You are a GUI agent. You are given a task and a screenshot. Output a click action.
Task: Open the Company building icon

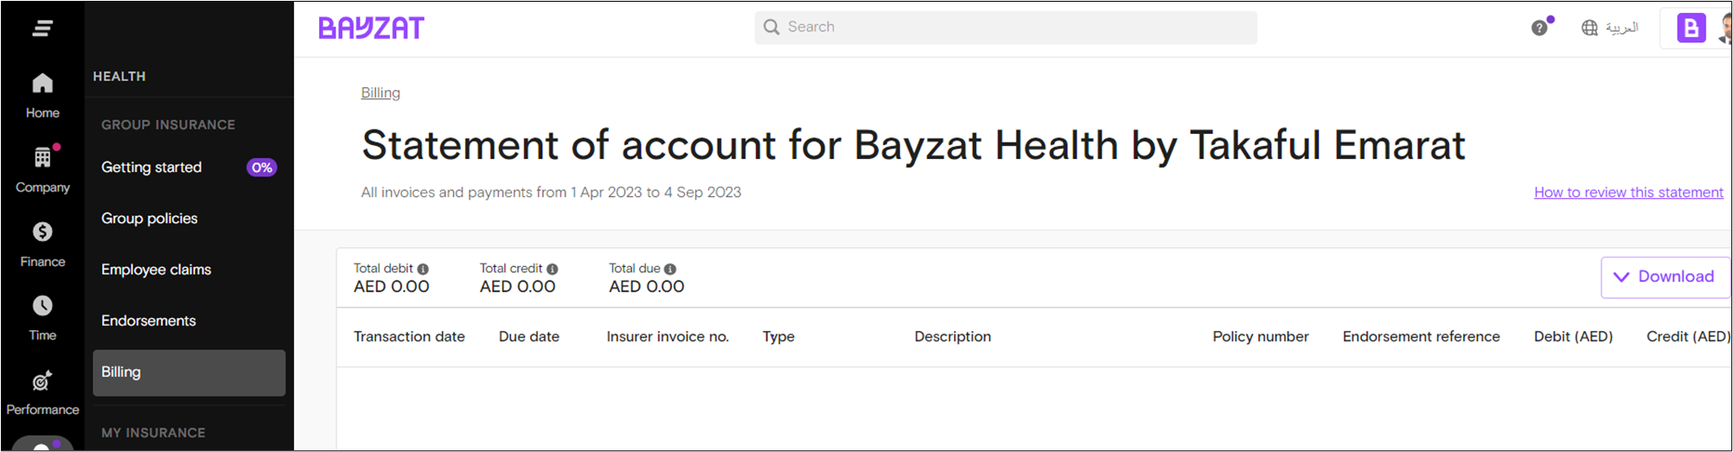click(x=42, y=157)
